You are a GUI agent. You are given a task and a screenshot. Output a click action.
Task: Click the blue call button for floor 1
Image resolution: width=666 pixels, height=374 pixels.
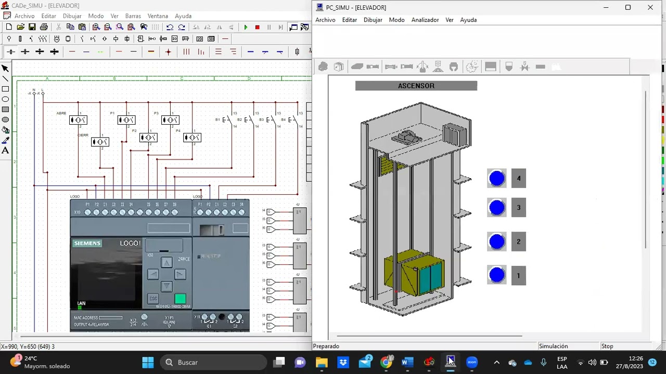[497, 275]
